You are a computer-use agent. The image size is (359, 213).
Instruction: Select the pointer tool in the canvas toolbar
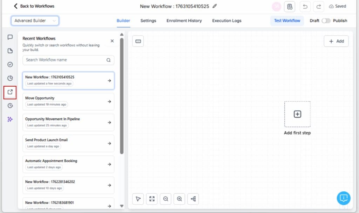(138, 199)
